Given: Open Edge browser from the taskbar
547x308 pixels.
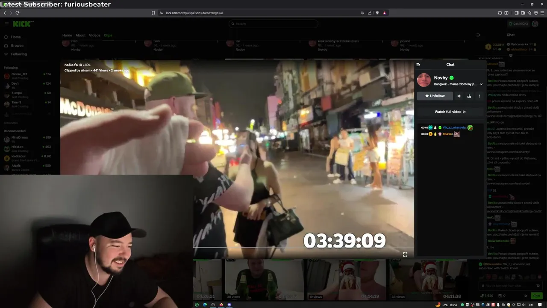Looking at the screenshot, I should 205,305.
